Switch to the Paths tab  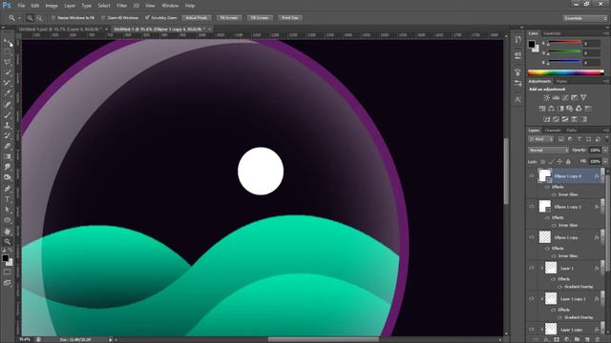[x=572, y=131]
